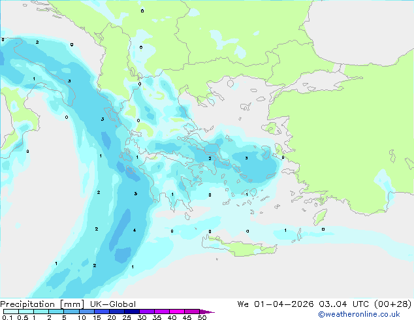The height and width of the screenshot is (320, 414).
Task: Click the 'UK-Global' model label
Action: (113, 304)
